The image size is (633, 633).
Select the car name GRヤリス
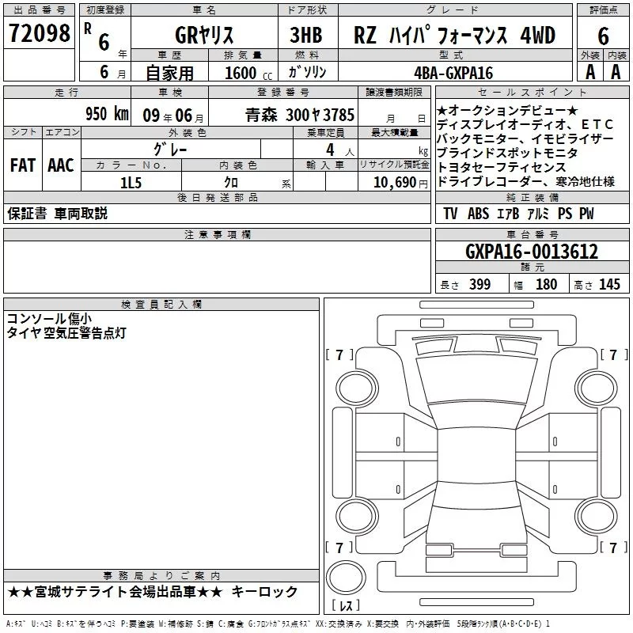[x=204, y=35]
